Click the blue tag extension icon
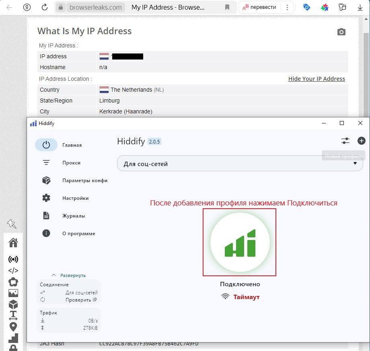Screen dimensions: 370x351 306,8
